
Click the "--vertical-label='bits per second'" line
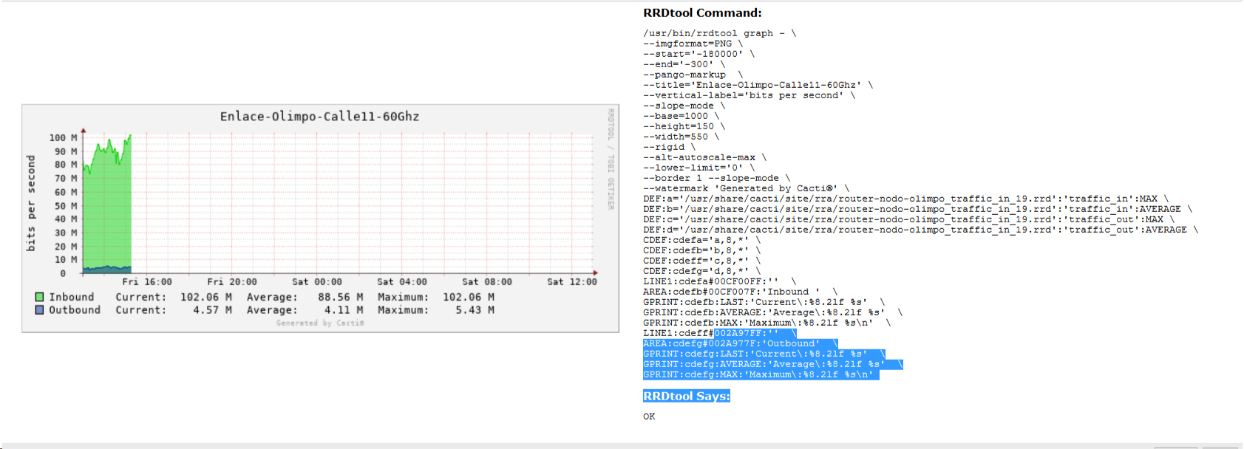click(750, 95)
